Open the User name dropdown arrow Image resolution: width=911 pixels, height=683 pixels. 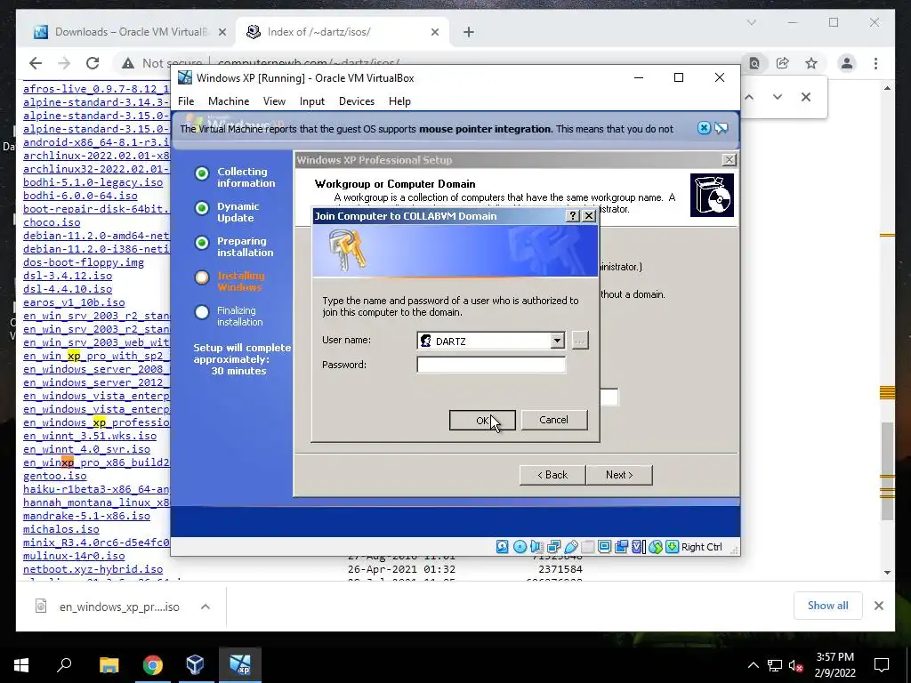click(557, 341)
